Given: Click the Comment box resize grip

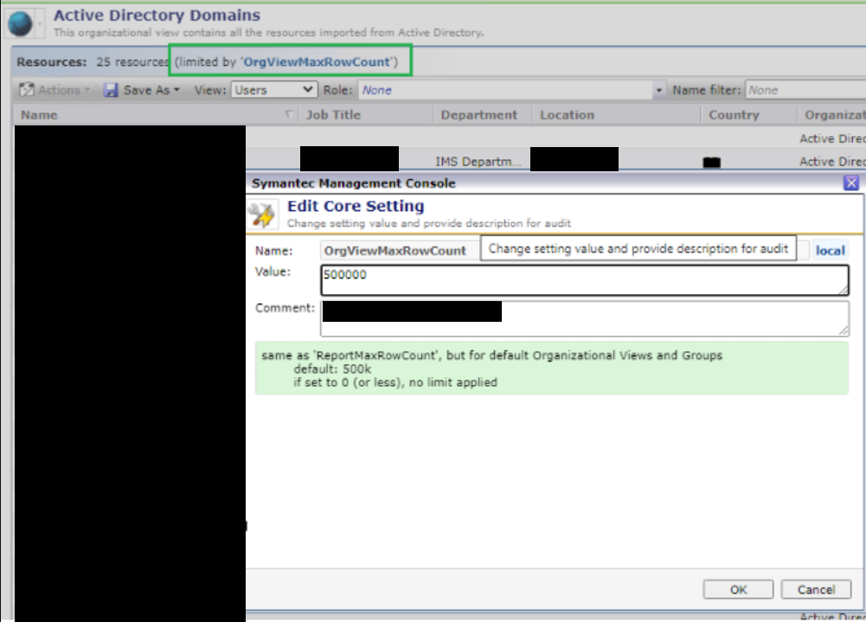Looking at the screenshot, I should pyautogui.click(x=843, y=330).
